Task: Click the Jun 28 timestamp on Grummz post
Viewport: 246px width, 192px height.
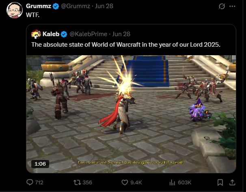Action: (104, 6)
